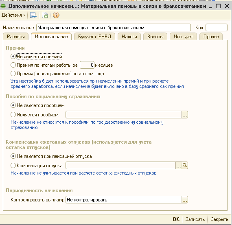Select the Не является премией radio button
232x225 pixels.
(13, 57)
